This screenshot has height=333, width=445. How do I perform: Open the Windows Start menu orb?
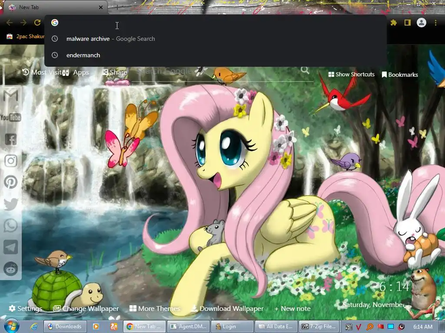12,326
